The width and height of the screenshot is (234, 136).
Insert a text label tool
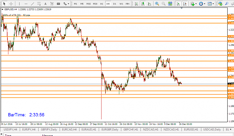52,4
